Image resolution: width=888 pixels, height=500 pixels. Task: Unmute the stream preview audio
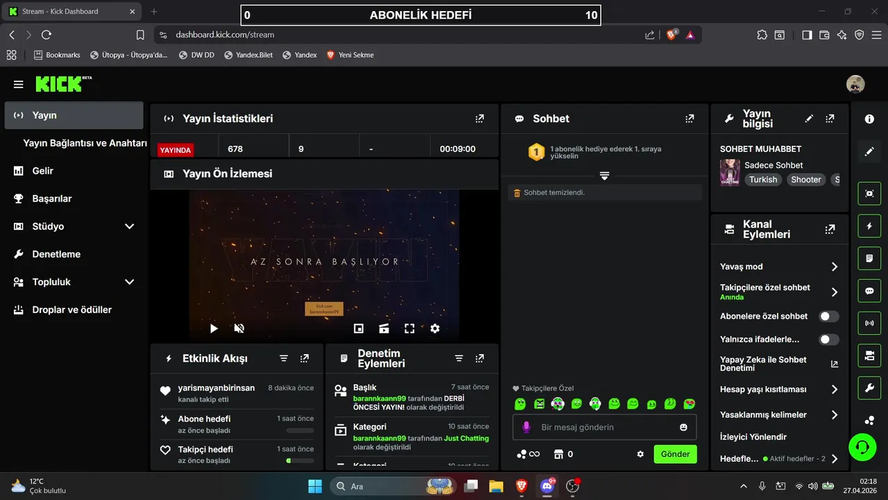(x=239, y=328)
